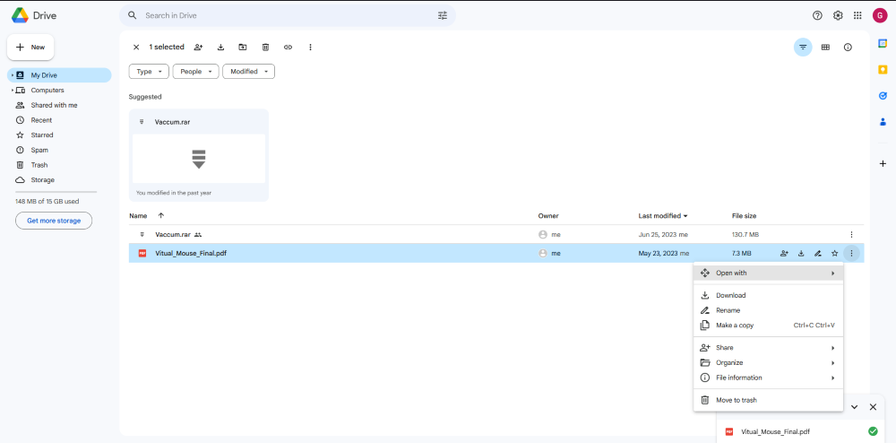Click Get more storage button
Viewport: 896px width, 443px height.
pyautogui.click(x=54, y=221)
